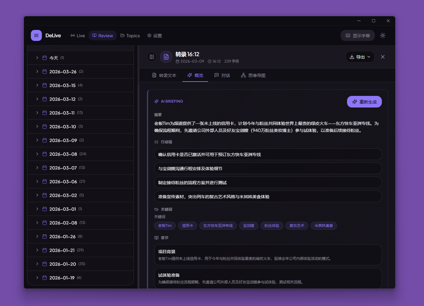Click the AI Briefing sparkle icon

coord(156,101)
